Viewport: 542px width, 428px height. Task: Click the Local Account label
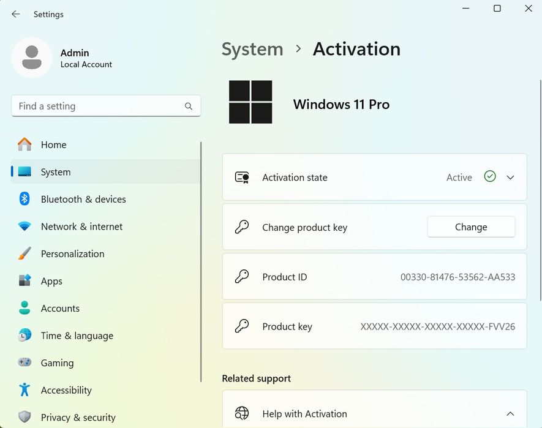(86, 64)
